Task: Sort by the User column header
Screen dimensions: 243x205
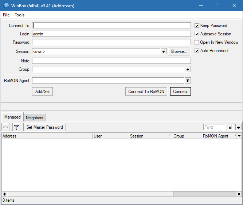Action: click(111, 136)
